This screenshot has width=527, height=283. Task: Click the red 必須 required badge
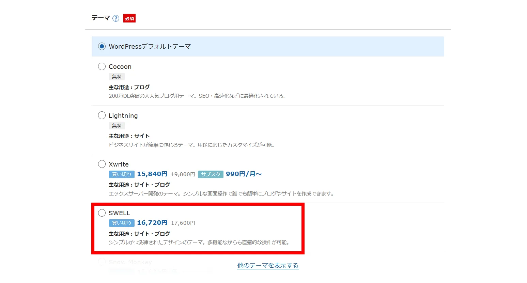coord(129,18)
